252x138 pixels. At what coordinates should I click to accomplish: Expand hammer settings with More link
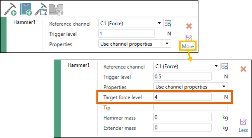coord(188,46)
